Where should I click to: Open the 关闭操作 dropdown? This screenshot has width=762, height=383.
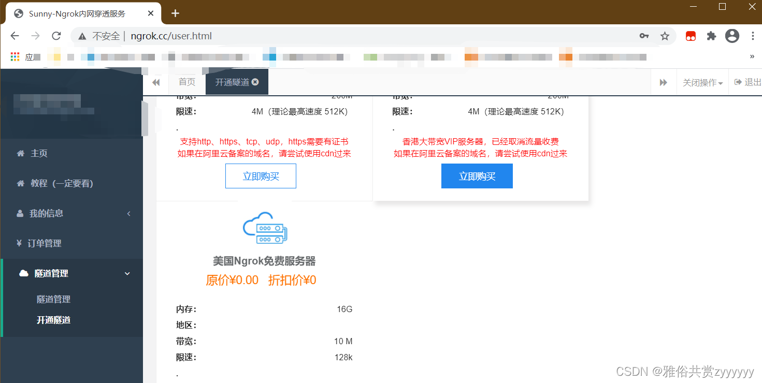point(702,82)
